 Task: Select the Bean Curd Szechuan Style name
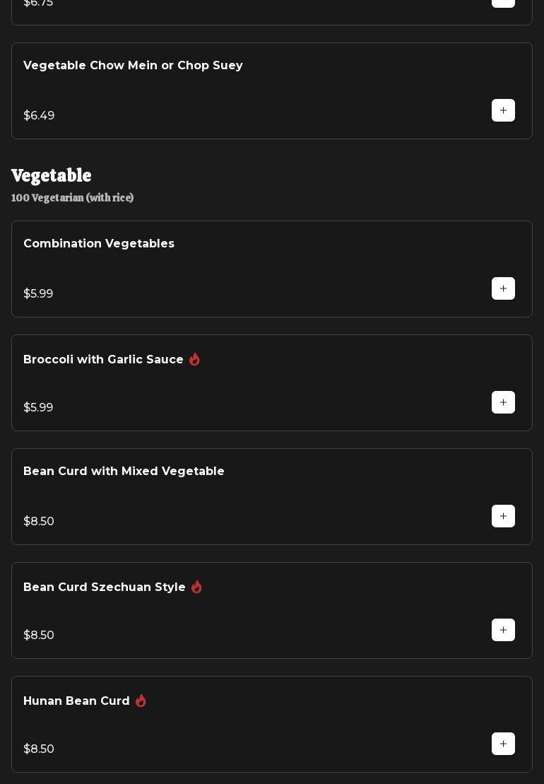tap(105, 587)
